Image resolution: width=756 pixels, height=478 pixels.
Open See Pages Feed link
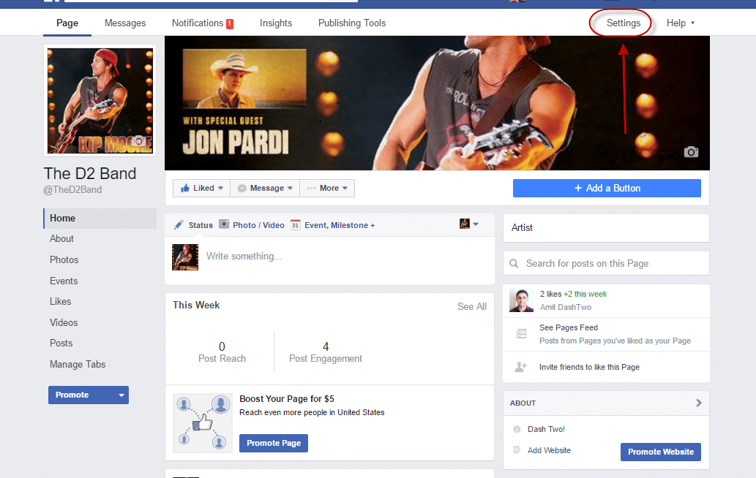point(569,328)
